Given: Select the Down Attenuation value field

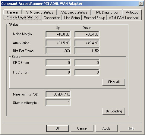Looking at the screenshot, I should (87, 43).
